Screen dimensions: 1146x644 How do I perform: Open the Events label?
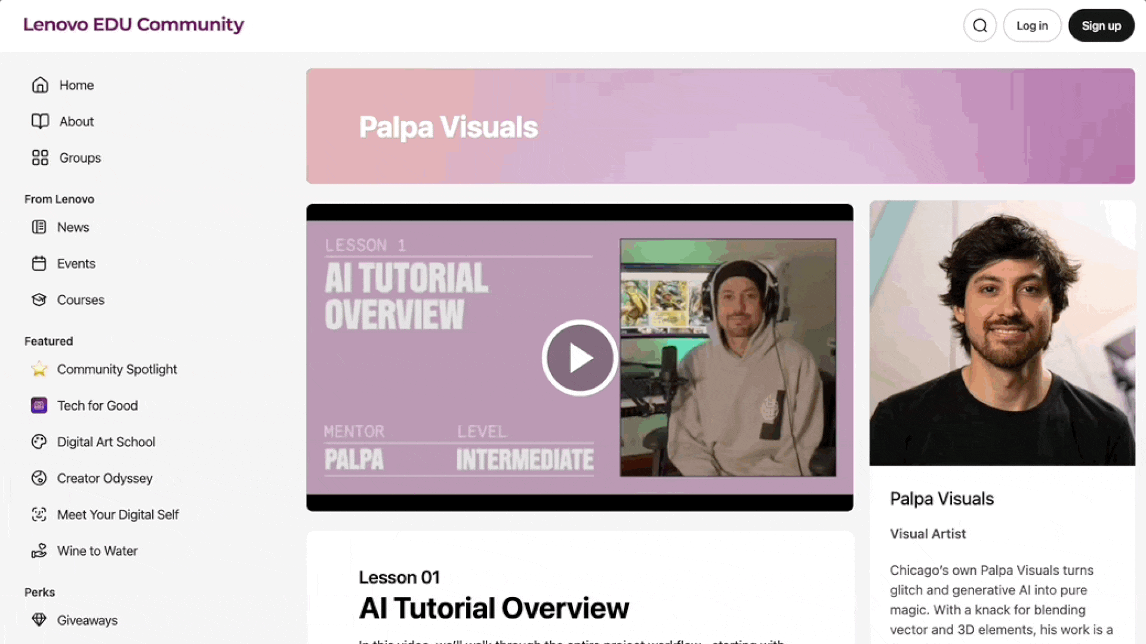point(76,264)
